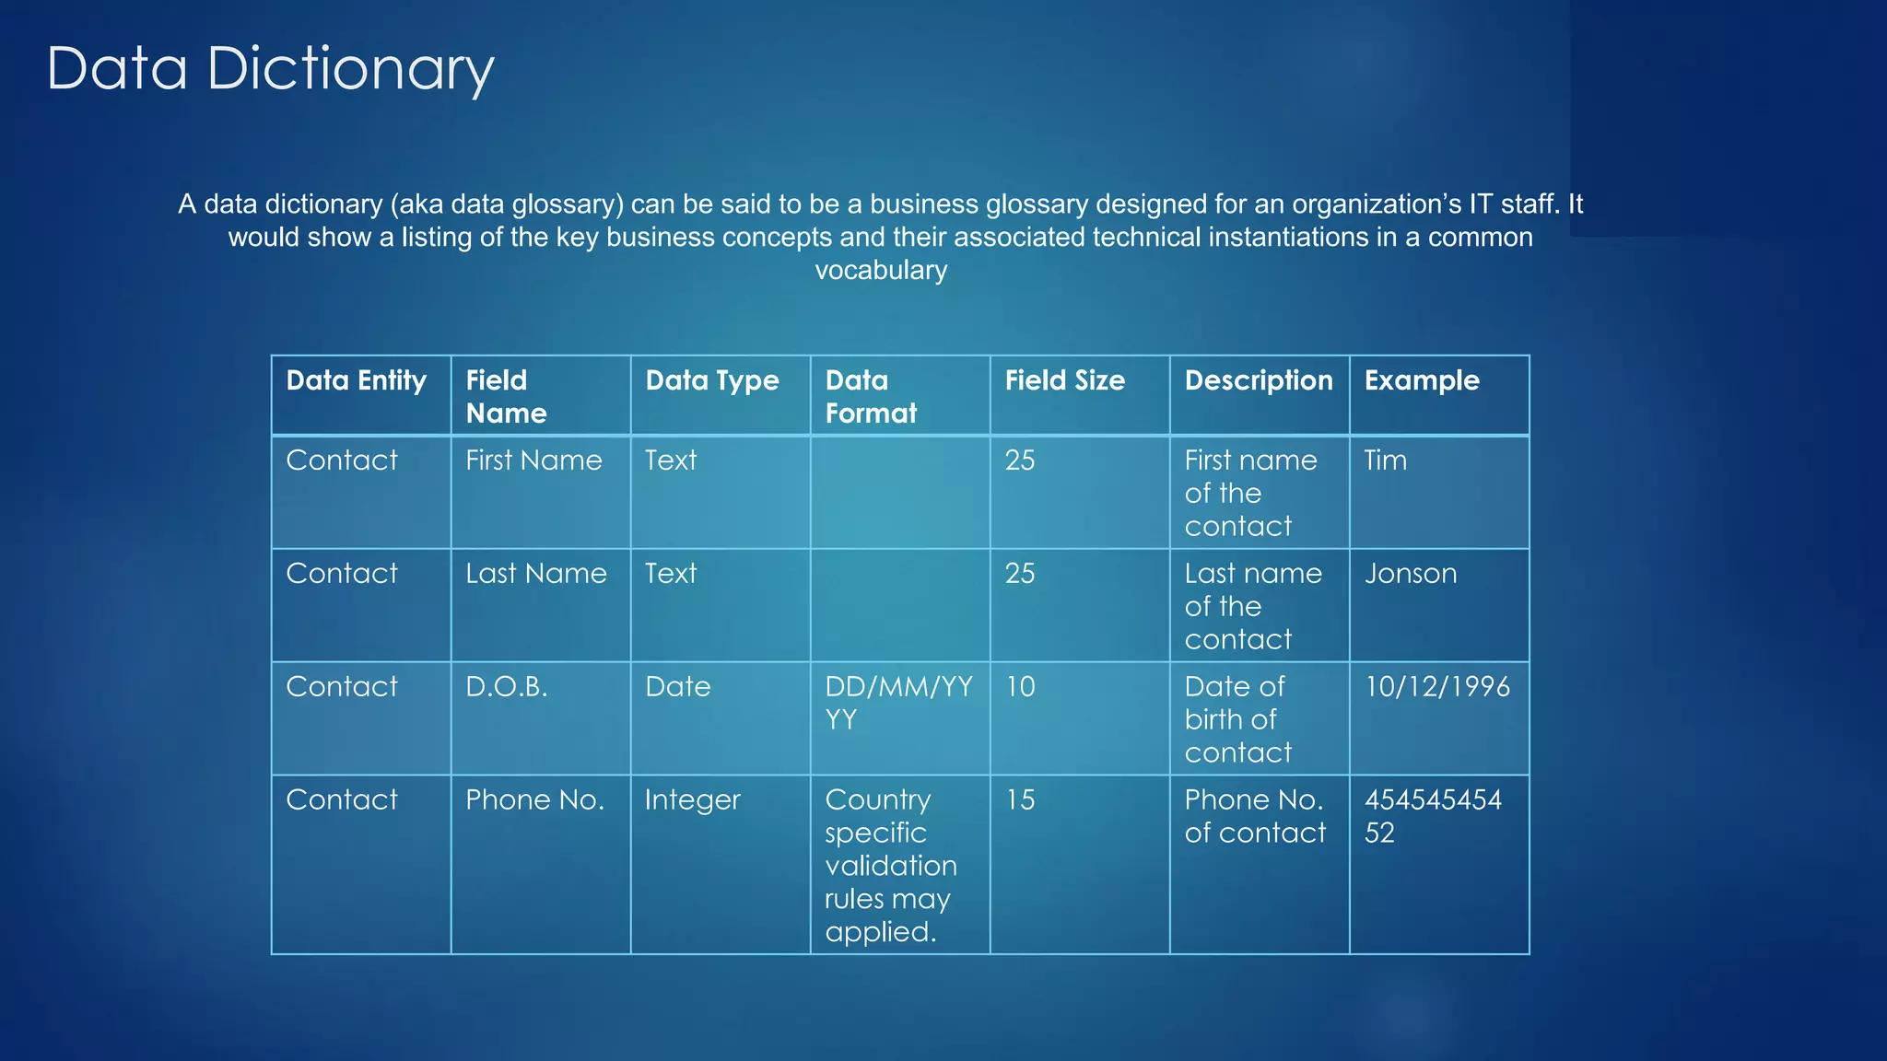Click the 'Data Type' column header
Viewport: 1887px width, 1061px height.
tap(721, 395)
